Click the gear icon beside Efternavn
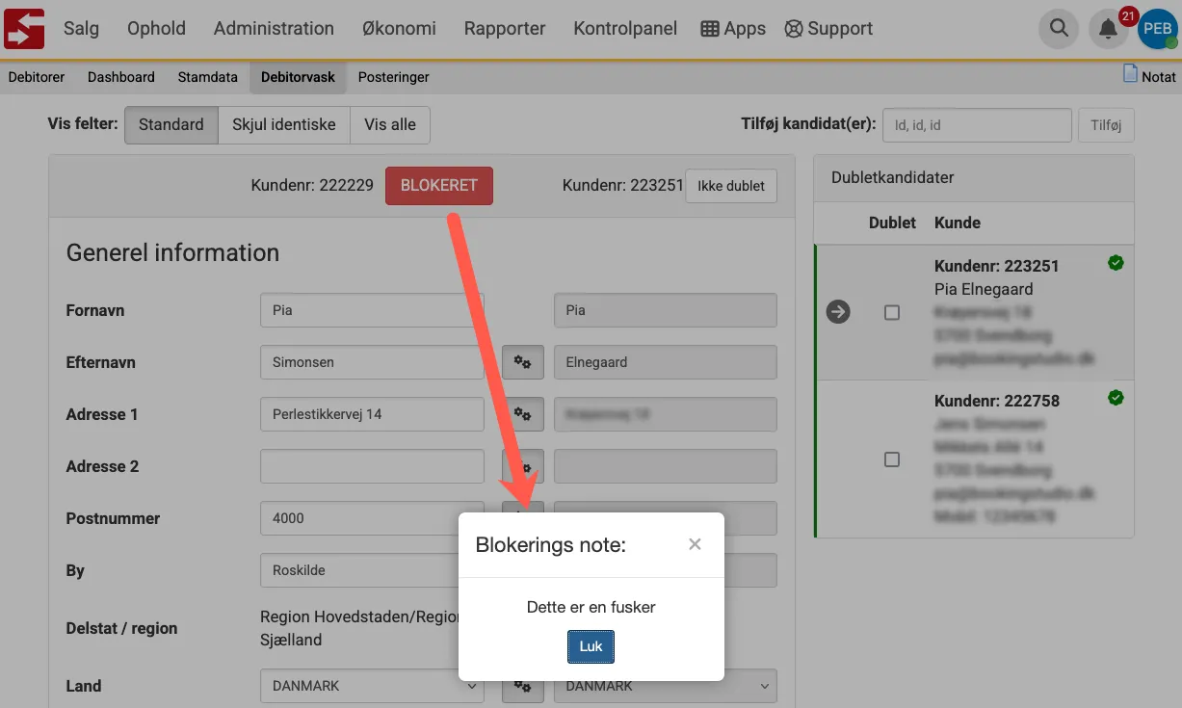1182x708 pixels. pyautogui.click(x=523, y=362)
